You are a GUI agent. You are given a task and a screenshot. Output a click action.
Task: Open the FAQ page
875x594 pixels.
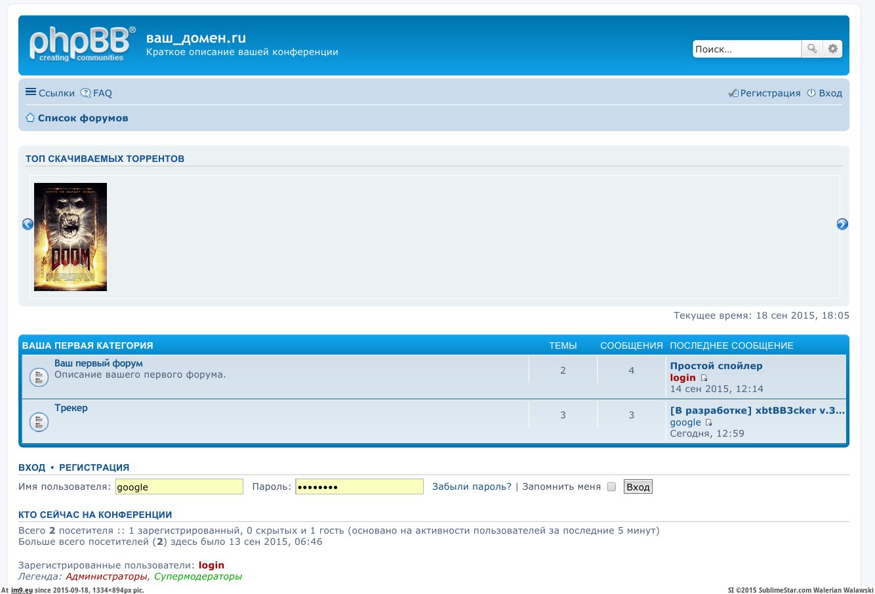coord(96,93)
